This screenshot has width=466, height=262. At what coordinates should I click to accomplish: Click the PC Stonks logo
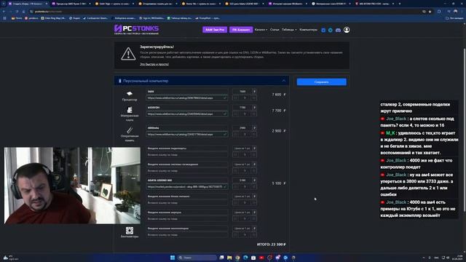pyautogui.click(x=136, y=29)
